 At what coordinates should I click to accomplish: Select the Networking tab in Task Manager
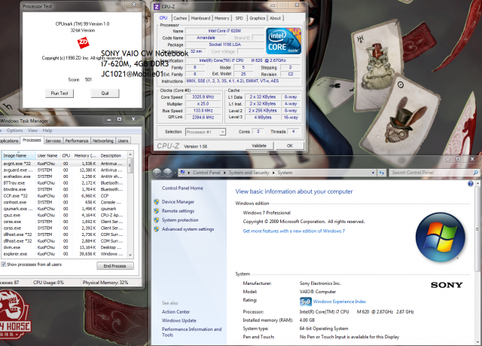click(103, 140)
